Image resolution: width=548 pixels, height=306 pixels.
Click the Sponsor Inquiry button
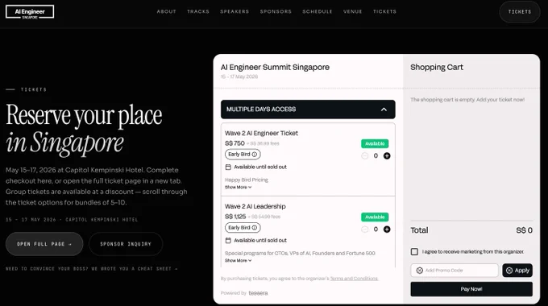pyautogui.click(x=126, y=244)
